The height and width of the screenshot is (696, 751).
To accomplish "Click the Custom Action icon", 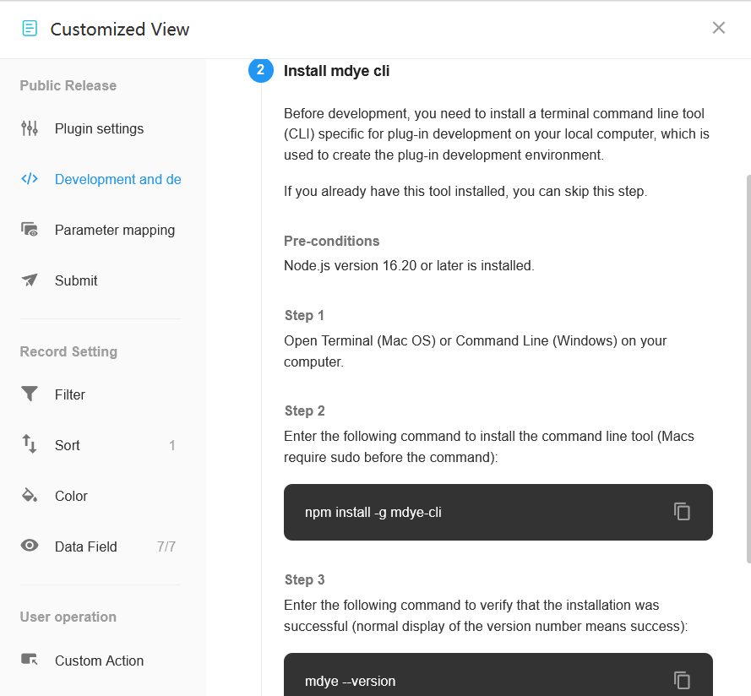I will coord(30,660).
